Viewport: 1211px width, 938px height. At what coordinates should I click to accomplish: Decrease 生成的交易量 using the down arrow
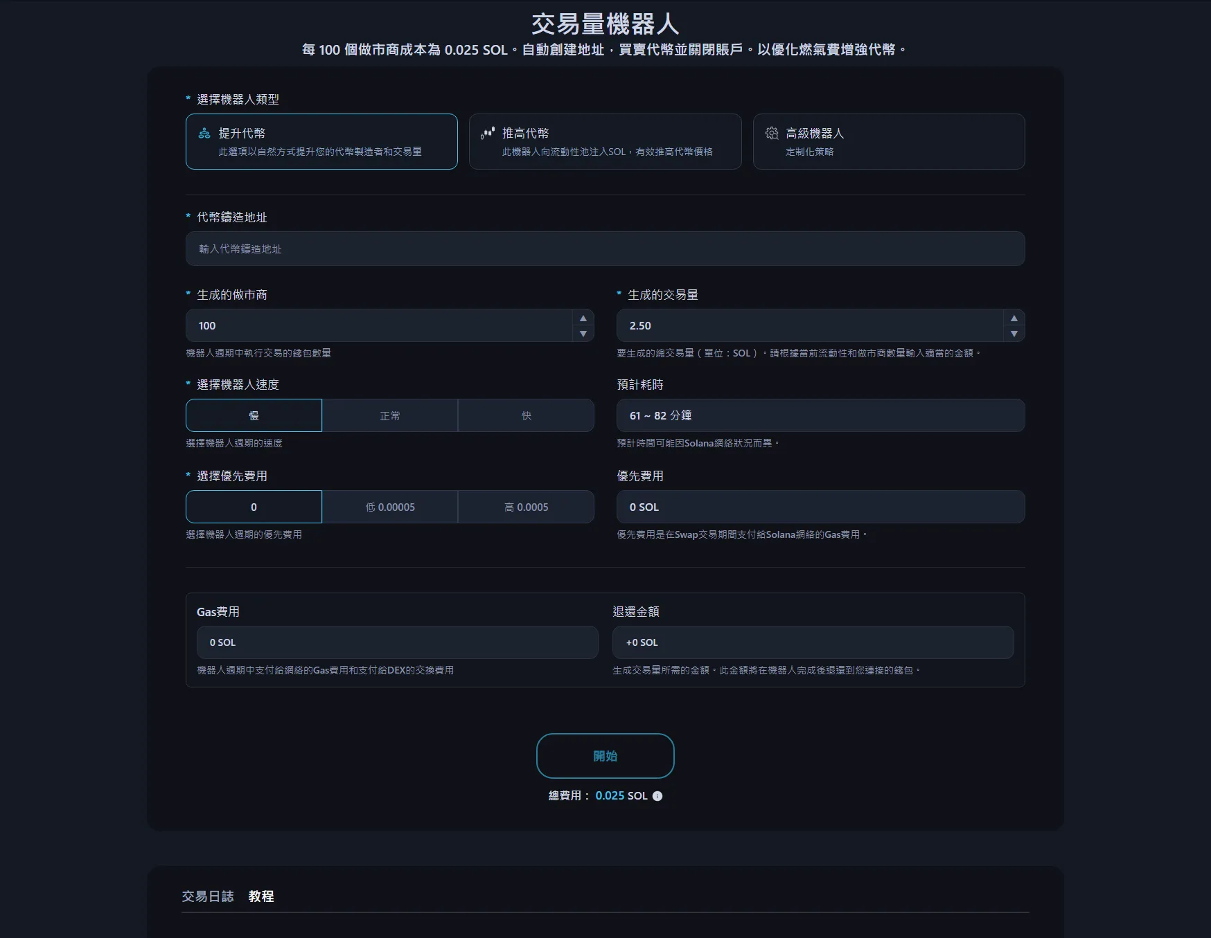coord(1014,334)
